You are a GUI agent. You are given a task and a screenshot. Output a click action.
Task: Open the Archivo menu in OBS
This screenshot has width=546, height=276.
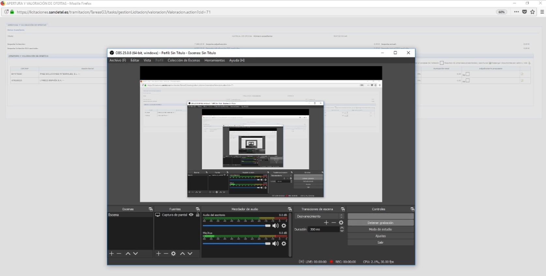coord(117,60)
